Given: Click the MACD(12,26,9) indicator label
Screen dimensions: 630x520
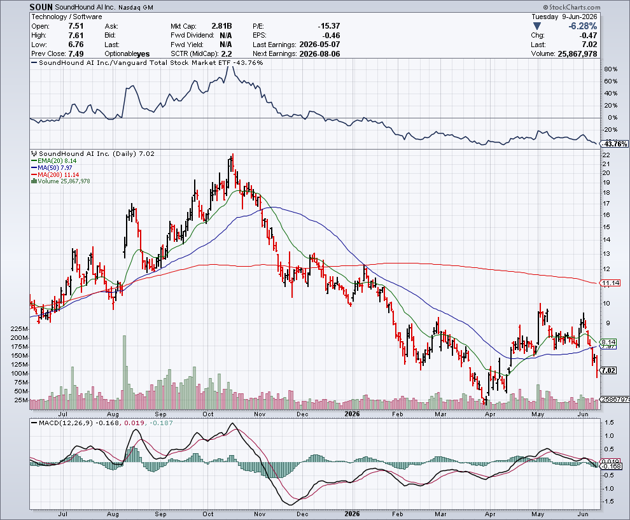Looking at the screenshot, I should coord(66,423).
